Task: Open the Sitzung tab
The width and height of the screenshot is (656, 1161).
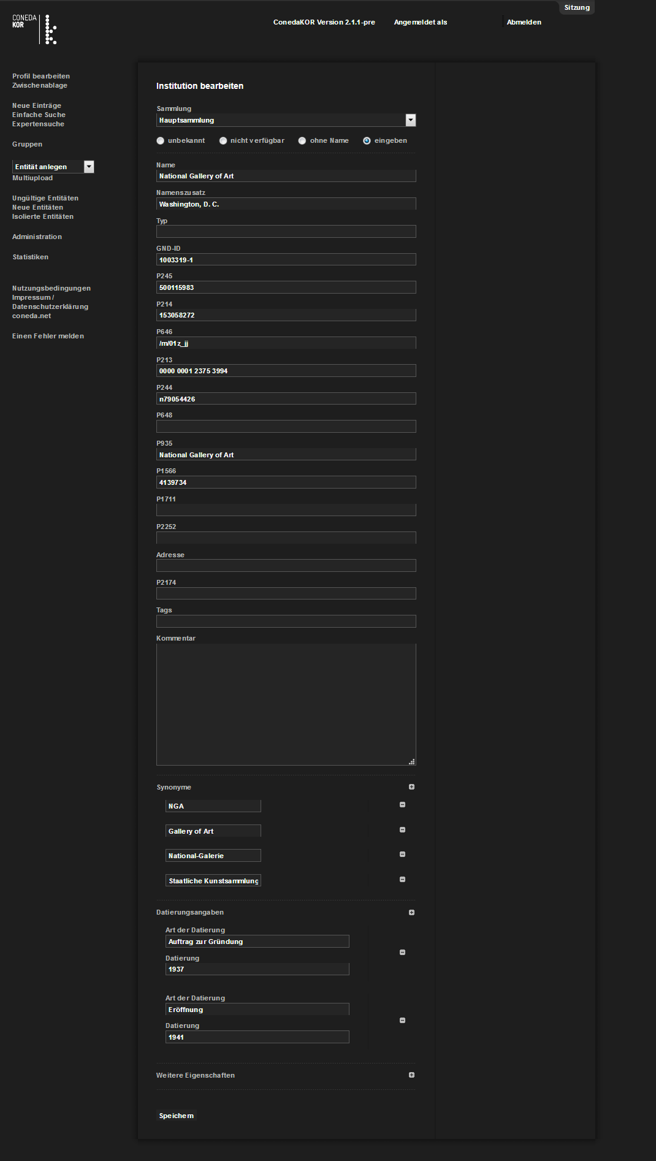Action: (x=577, y=7)
